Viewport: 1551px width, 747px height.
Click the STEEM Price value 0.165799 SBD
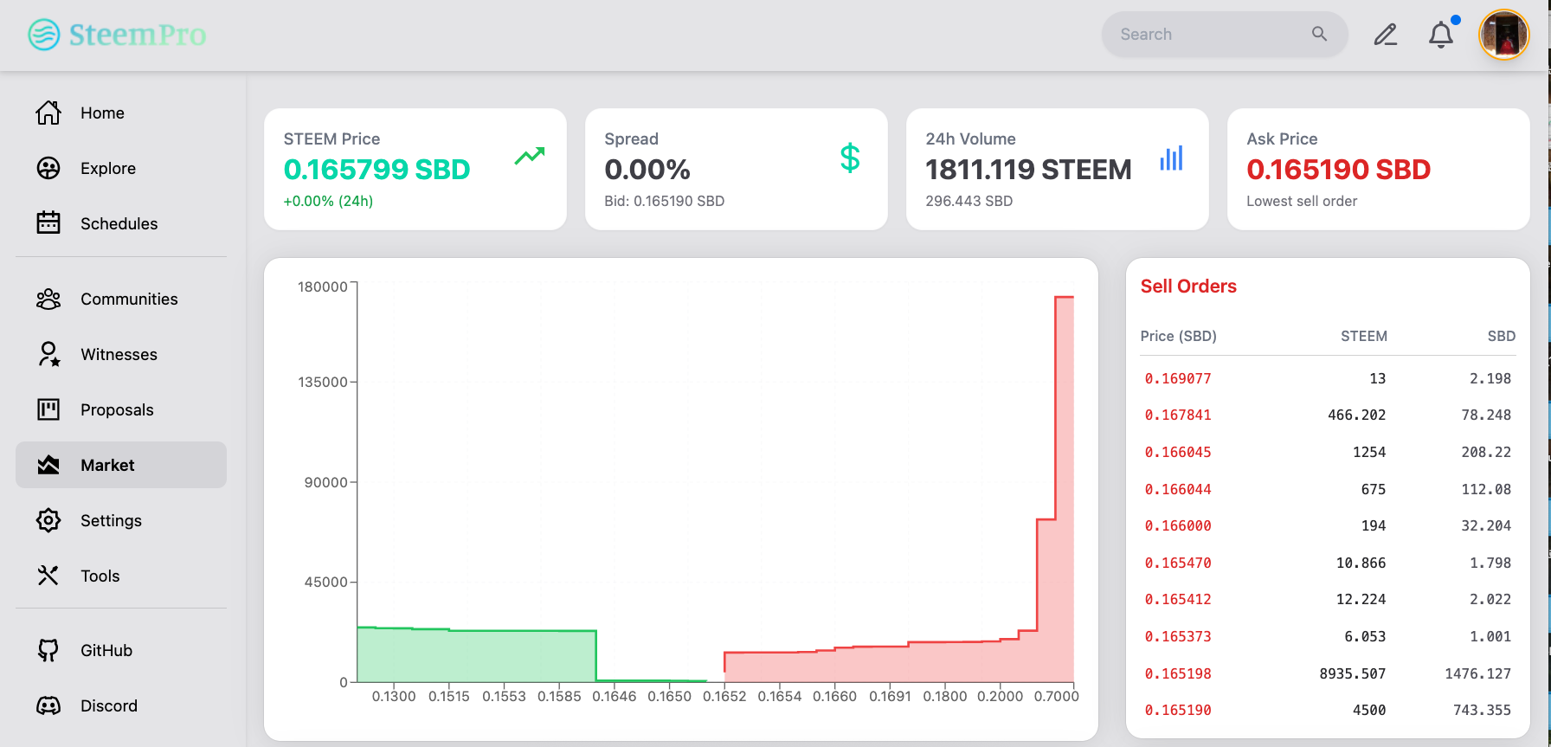377,170
